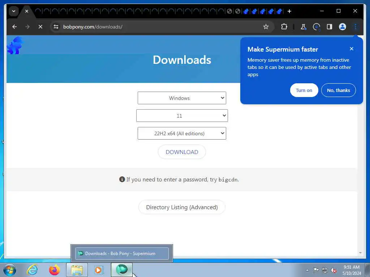Toggle the side panel icon
Image resolution: width=370 pixels, height=277 pixels.
(x=330, y=27)
